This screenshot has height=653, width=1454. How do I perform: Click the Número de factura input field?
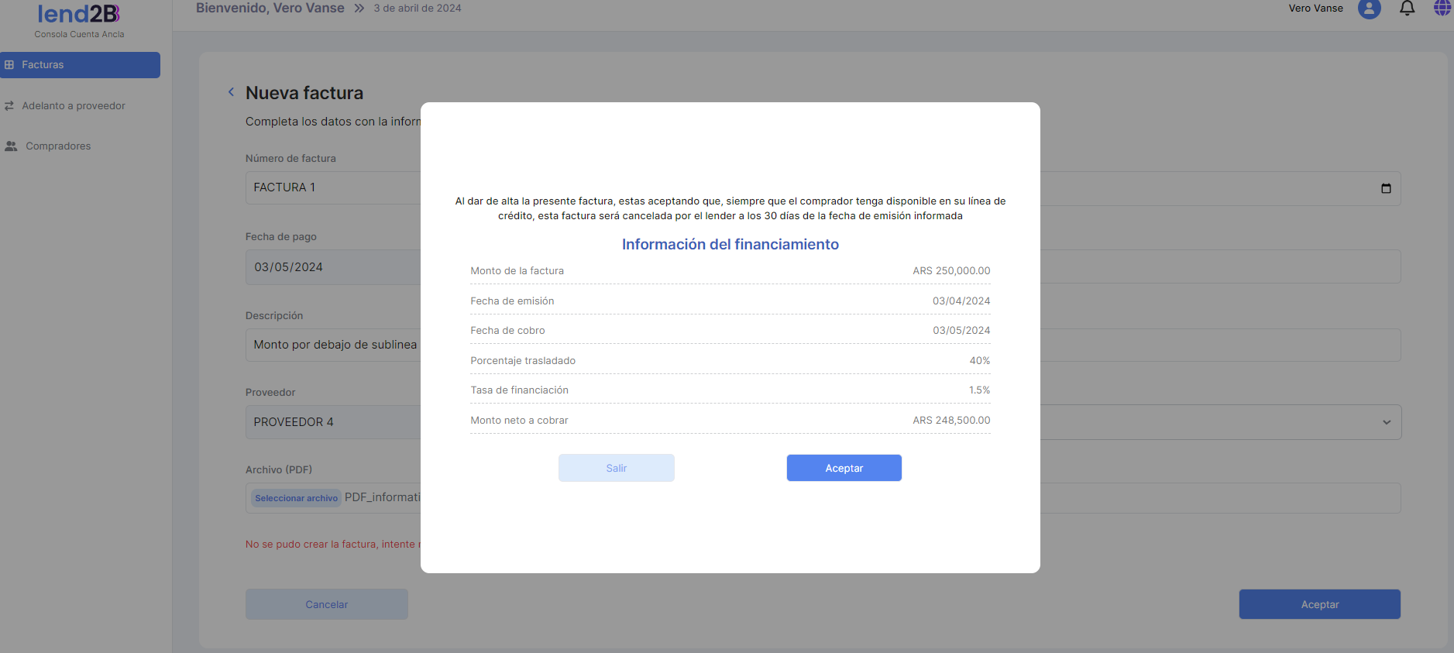(333, 187)
